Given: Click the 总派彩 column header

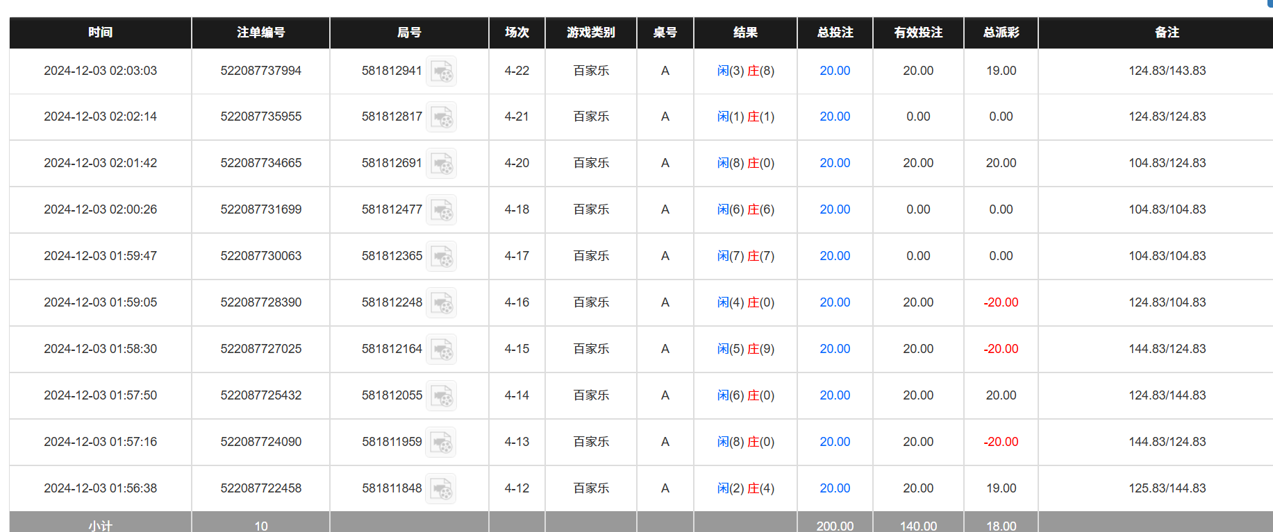Looking at the screenshot, I should click(x=1001, y=33).
